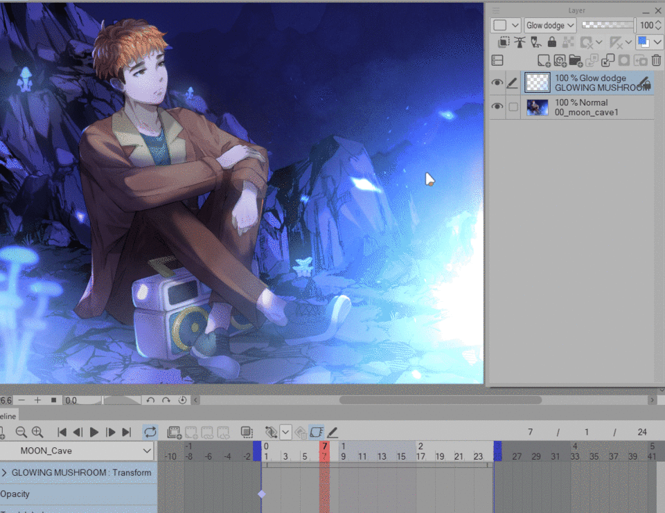Delete the selected layer with trash icon
Screen dimensions: 665x513
point(655,61)
